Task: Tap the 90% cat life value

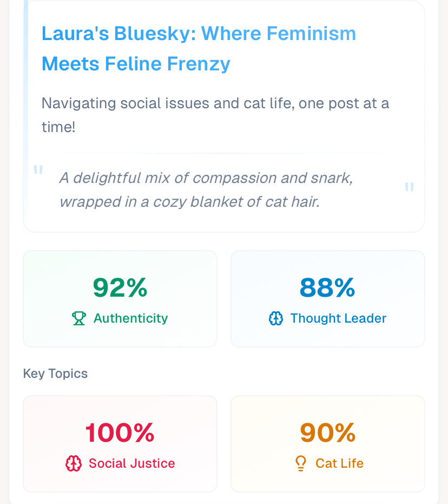Action: [x=327, y=433]
